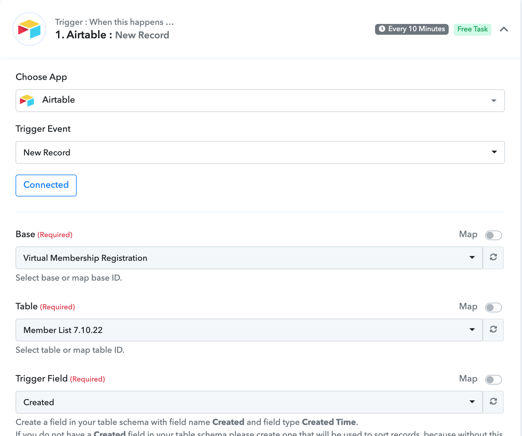Click the Airtable icon inside Choose App box
This screenshot has height=436, width=522.
tap(27, 100)
